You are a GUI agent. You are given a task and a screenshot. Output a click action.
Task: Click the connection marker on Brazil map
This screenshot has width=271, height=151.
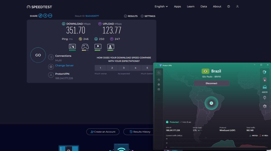coord(211,103)
